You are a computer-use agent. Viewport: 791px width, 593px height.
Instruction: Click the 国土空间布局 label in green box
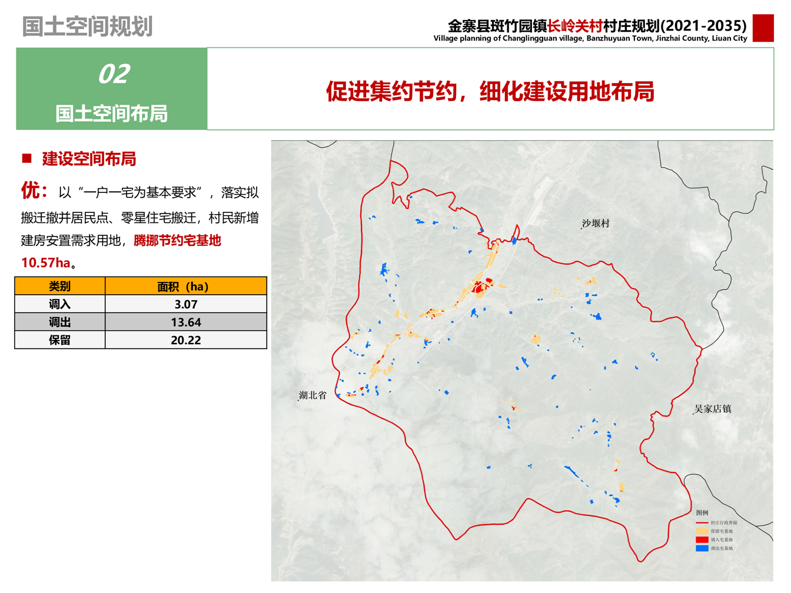point(112,114)
